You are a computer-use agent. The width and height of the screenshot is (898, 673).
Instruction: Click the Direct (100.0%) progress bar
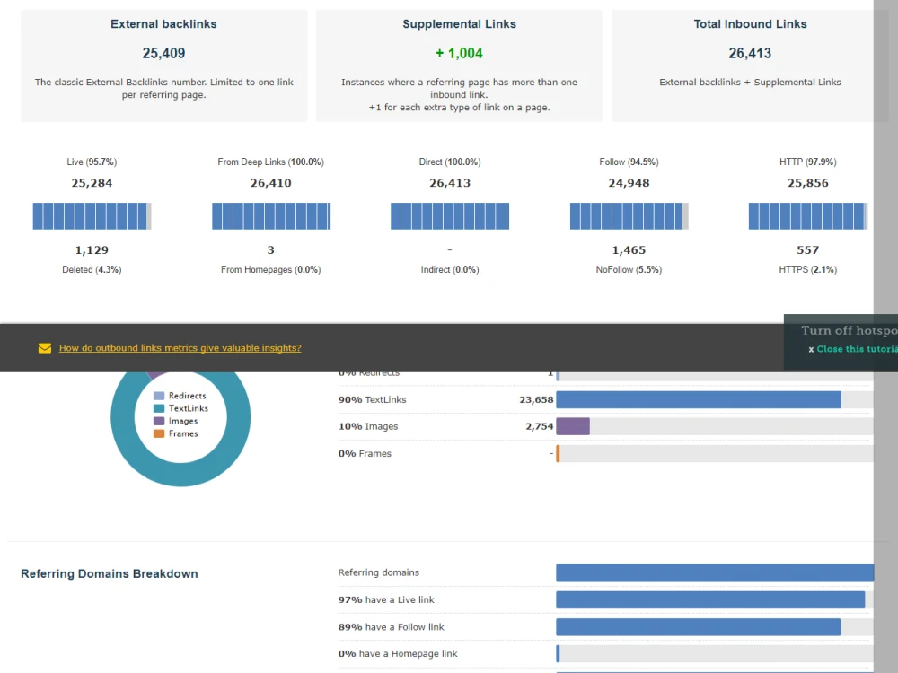[450, 216]
